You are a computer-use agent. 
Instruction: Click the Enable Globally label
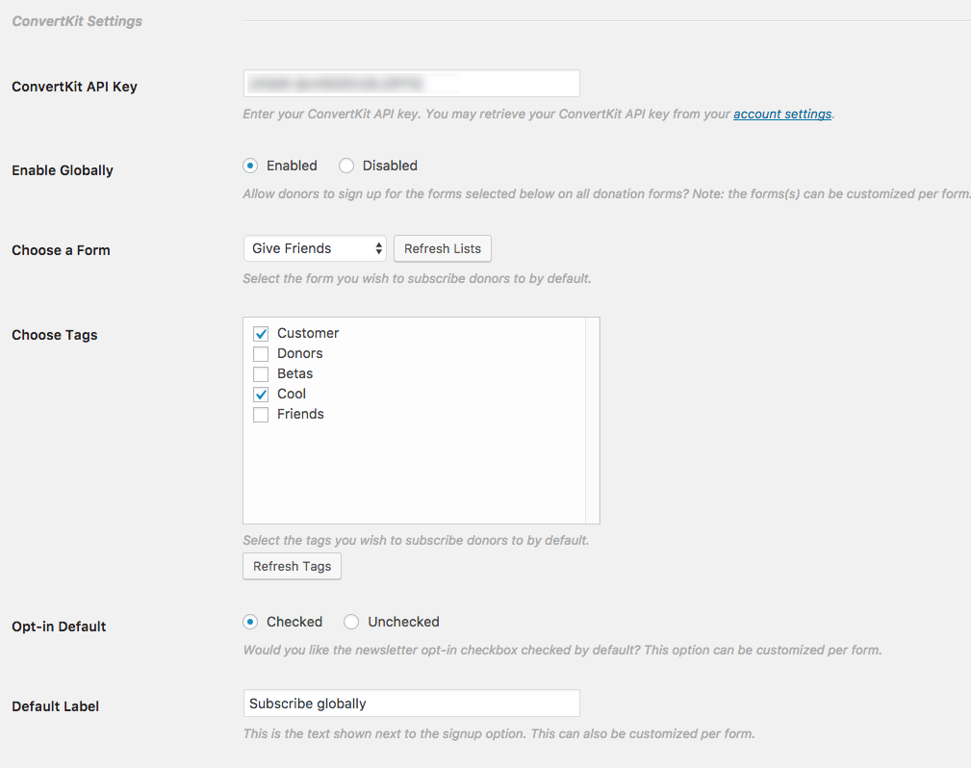coord(63,170)
